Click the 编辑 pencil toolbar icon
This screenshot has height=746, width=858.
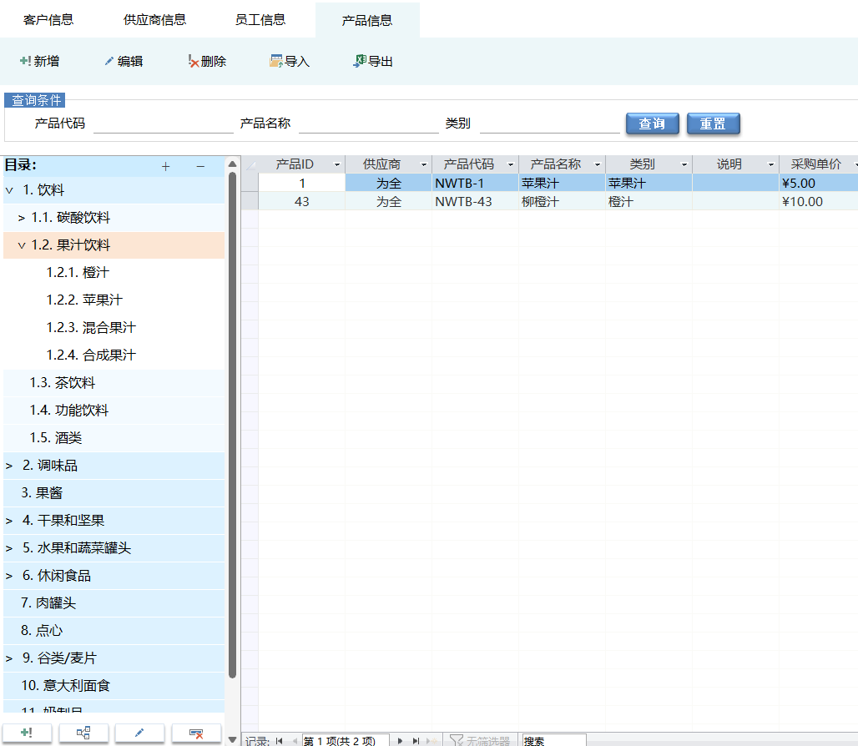[109, 61]
